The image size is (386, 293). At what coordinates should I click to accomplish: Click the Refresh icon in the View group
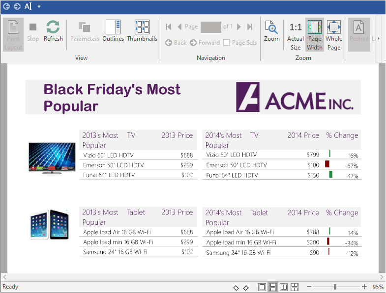pos(53,31)
